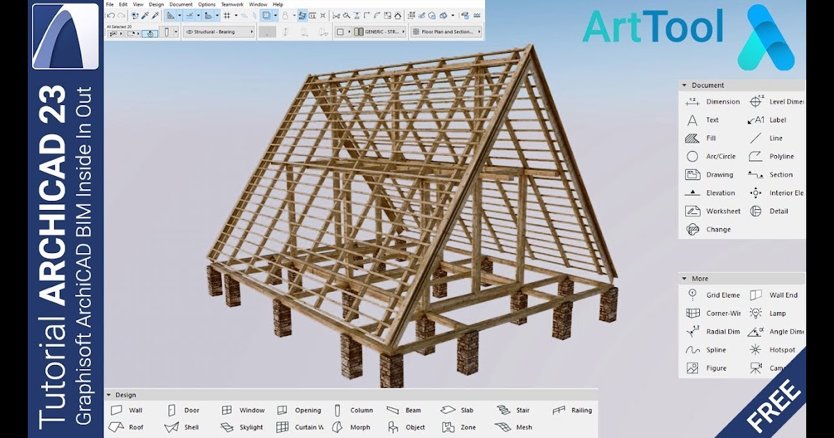Screen dimensions: 834x438
Task: Select the Hotspot tool
Action: point(771,350)
